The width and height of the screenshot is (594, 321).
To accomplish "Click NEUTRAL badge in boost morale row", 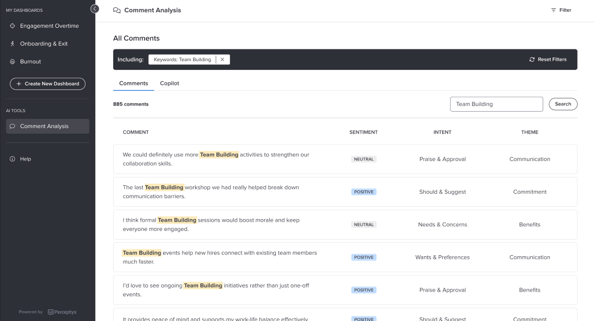I will [364, 225].
